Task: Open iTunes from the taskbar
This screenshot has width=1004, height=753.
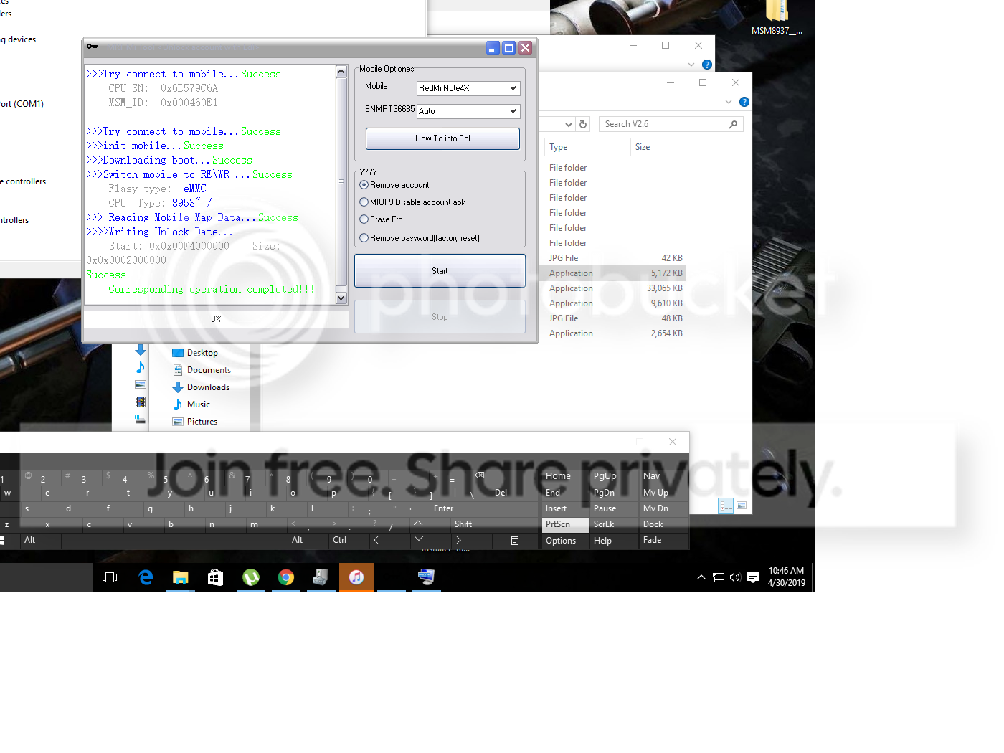Action: pyautogui.click(x=356, y=577)
